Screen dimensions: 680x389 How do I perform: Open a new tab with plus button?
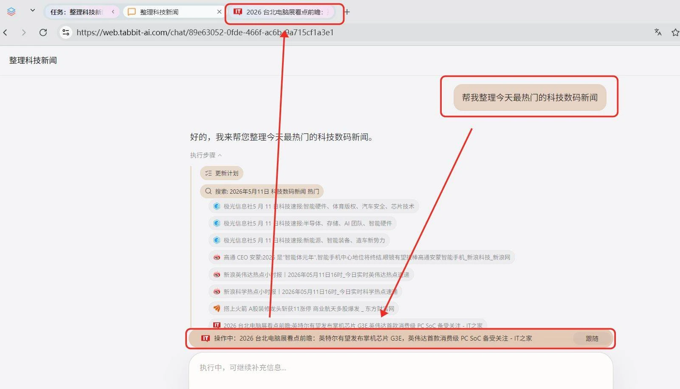(347, 12)
